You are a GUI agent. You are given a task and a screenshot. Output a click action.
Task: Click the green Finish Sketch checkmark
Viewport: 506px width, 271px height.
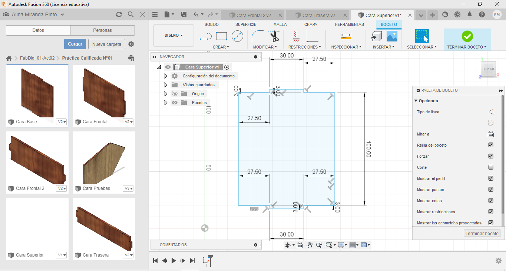pos(467,36)
